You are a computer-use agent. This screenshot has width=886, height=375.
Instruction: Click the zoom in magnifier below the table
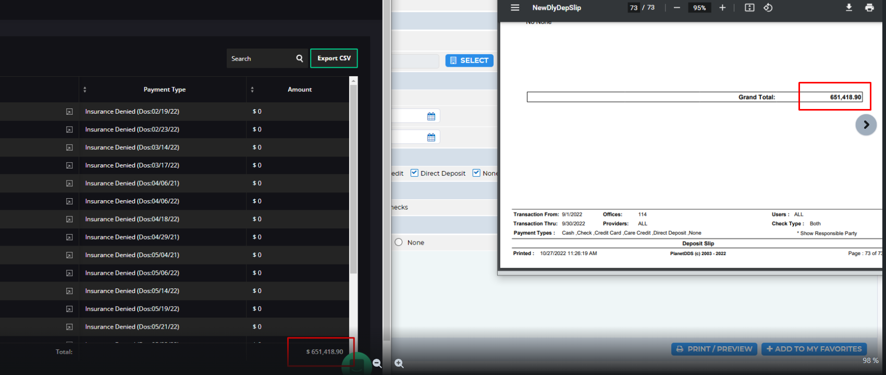coord(399,364)
